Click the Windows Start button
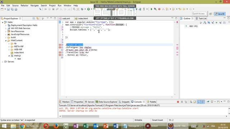Screen dimensions: 230x129 tap(4, 126)
